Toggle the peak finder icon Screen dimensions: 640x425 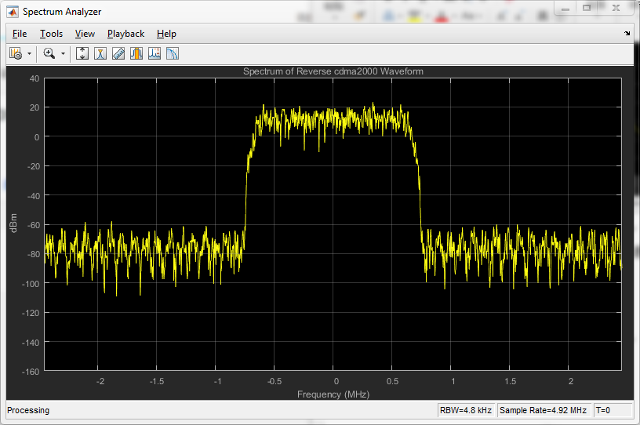click(x=155, y=53)
